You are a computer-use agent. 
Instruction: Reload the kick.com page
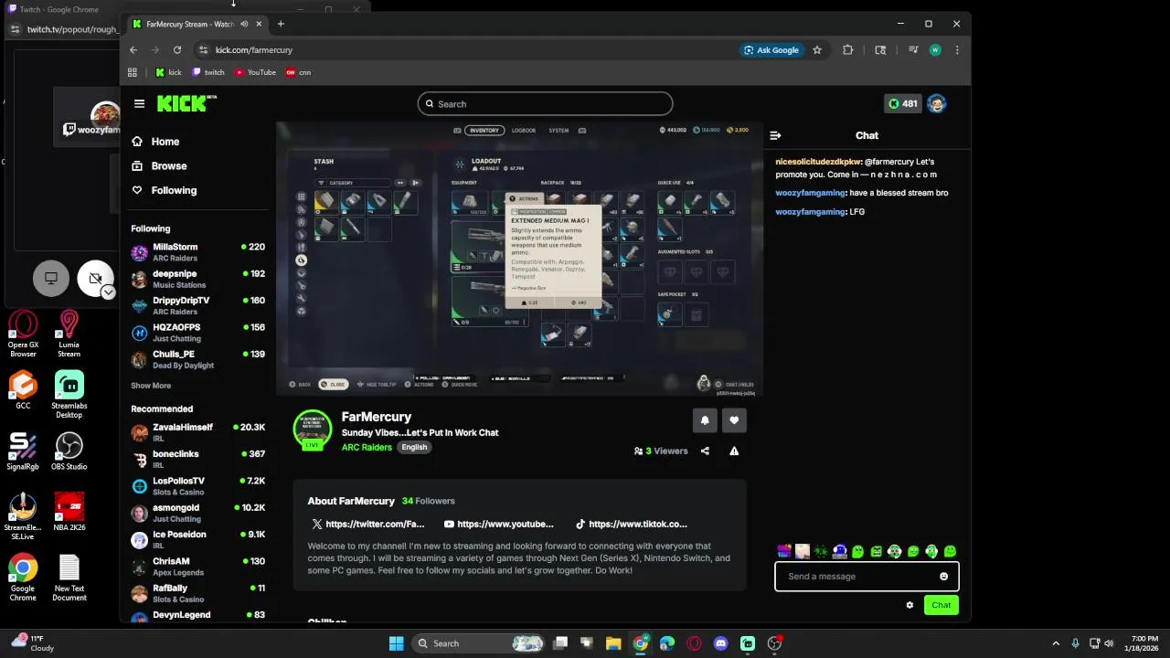point(176,50)
